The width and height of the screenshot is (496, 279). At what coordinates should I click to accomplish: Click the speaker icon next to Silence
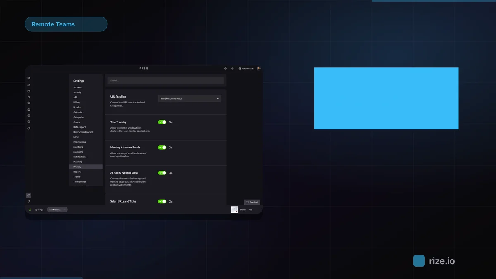250,210
